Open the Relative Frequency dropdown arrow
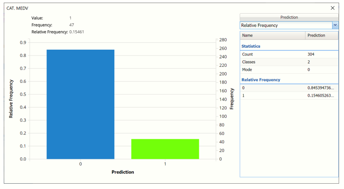This screenshot has height=189, width=344. point(335,25)
